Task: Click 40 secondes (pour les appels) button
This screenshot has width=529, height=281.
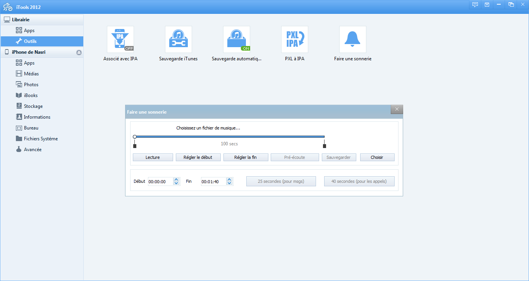Action: click(x=359, y=181)
